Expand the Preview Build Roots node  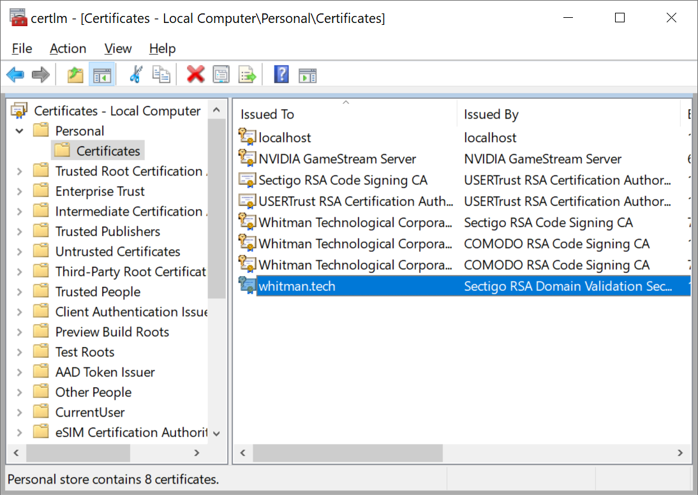point(20,332)
